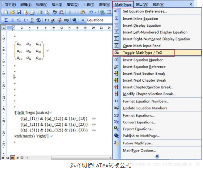203x169 pixels.
Task: Click the tab-stop selector at the ruler corner
Action: pyautogui.click(x=4, y=27)
